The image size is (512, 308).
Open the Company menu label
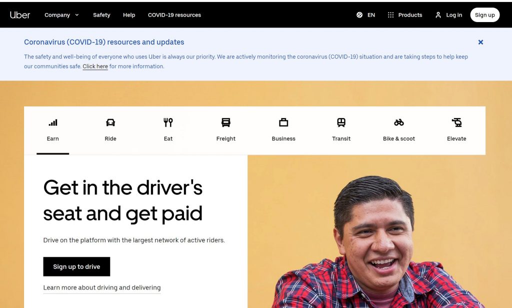point(57,15)
